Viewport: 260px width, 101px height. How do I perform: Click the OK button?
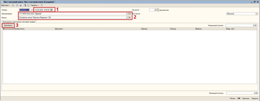[239, 98]
